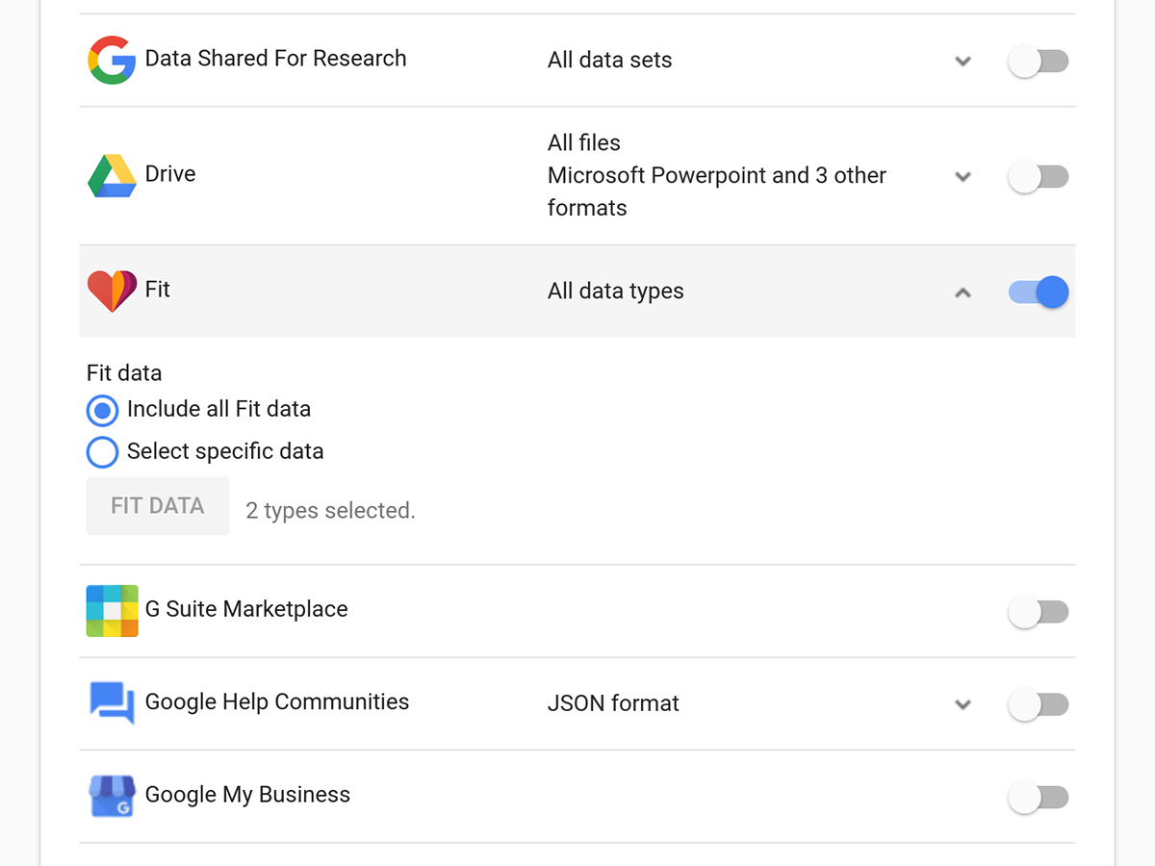This screenshot has height=866, width=1155.
Task: Click the 2 types selected label
Action: pyautogui.click(x=329, y=510)
